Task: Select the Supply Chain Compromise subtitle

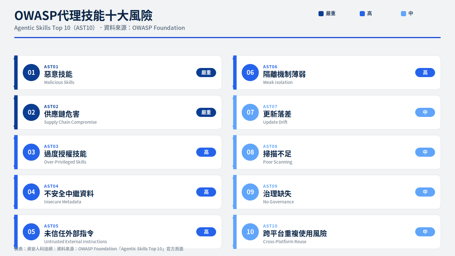Action: point(70,122)
